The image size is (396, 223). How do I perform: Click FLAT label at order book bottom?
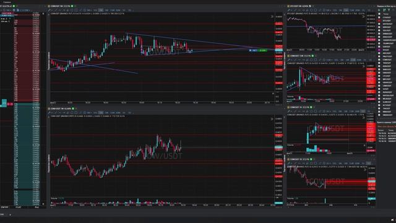point(19,207)
